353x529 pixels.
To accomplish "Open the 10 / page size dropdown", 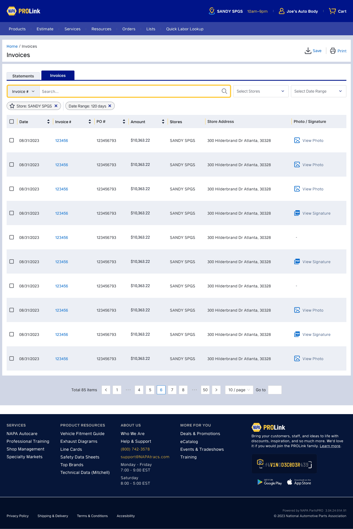I will point(239,390).
